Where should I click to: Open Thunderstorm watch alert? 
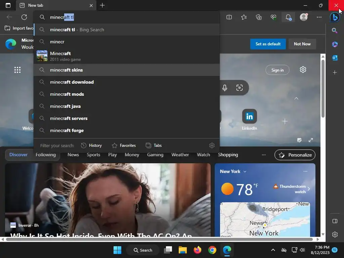[x=291, y=189]
